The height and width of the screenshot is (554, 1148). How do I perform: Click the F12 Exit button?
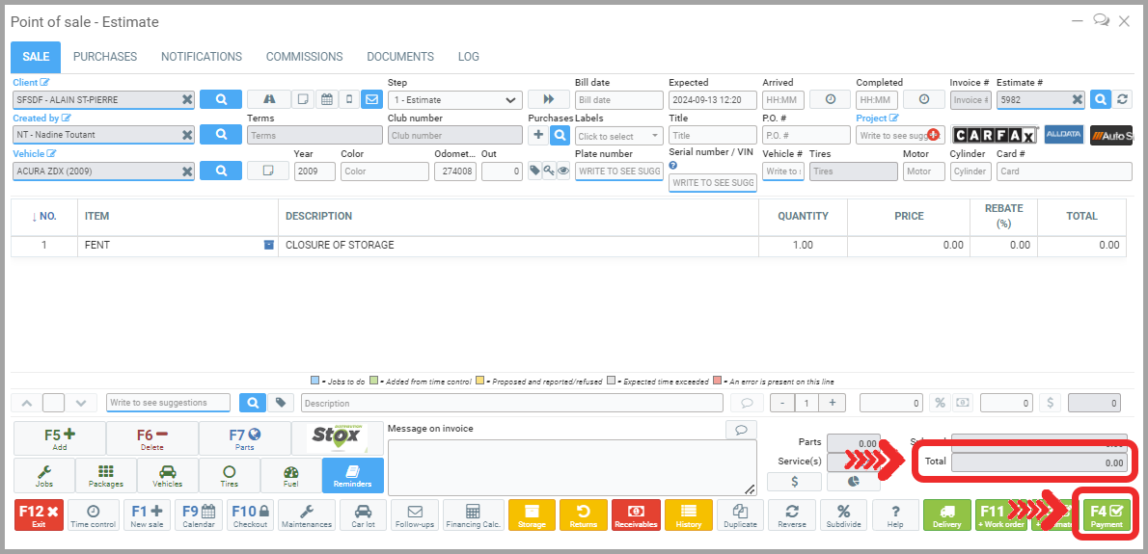coord(40,514)
